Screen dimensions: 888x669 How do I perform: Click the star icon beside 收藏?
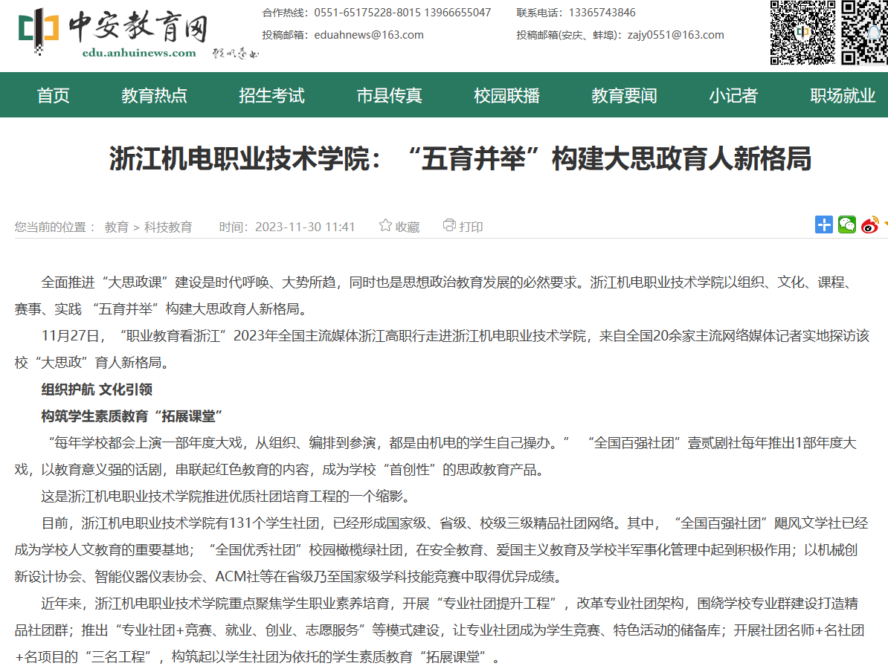pyautogui.click(x=385, y=225)
